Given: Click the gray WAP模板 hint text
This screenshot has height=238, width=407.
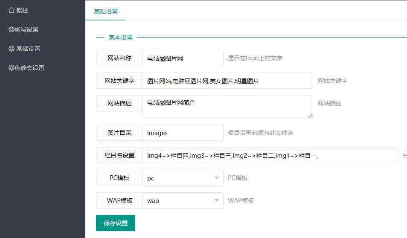Looking at the screenshot, I should 241,200.
